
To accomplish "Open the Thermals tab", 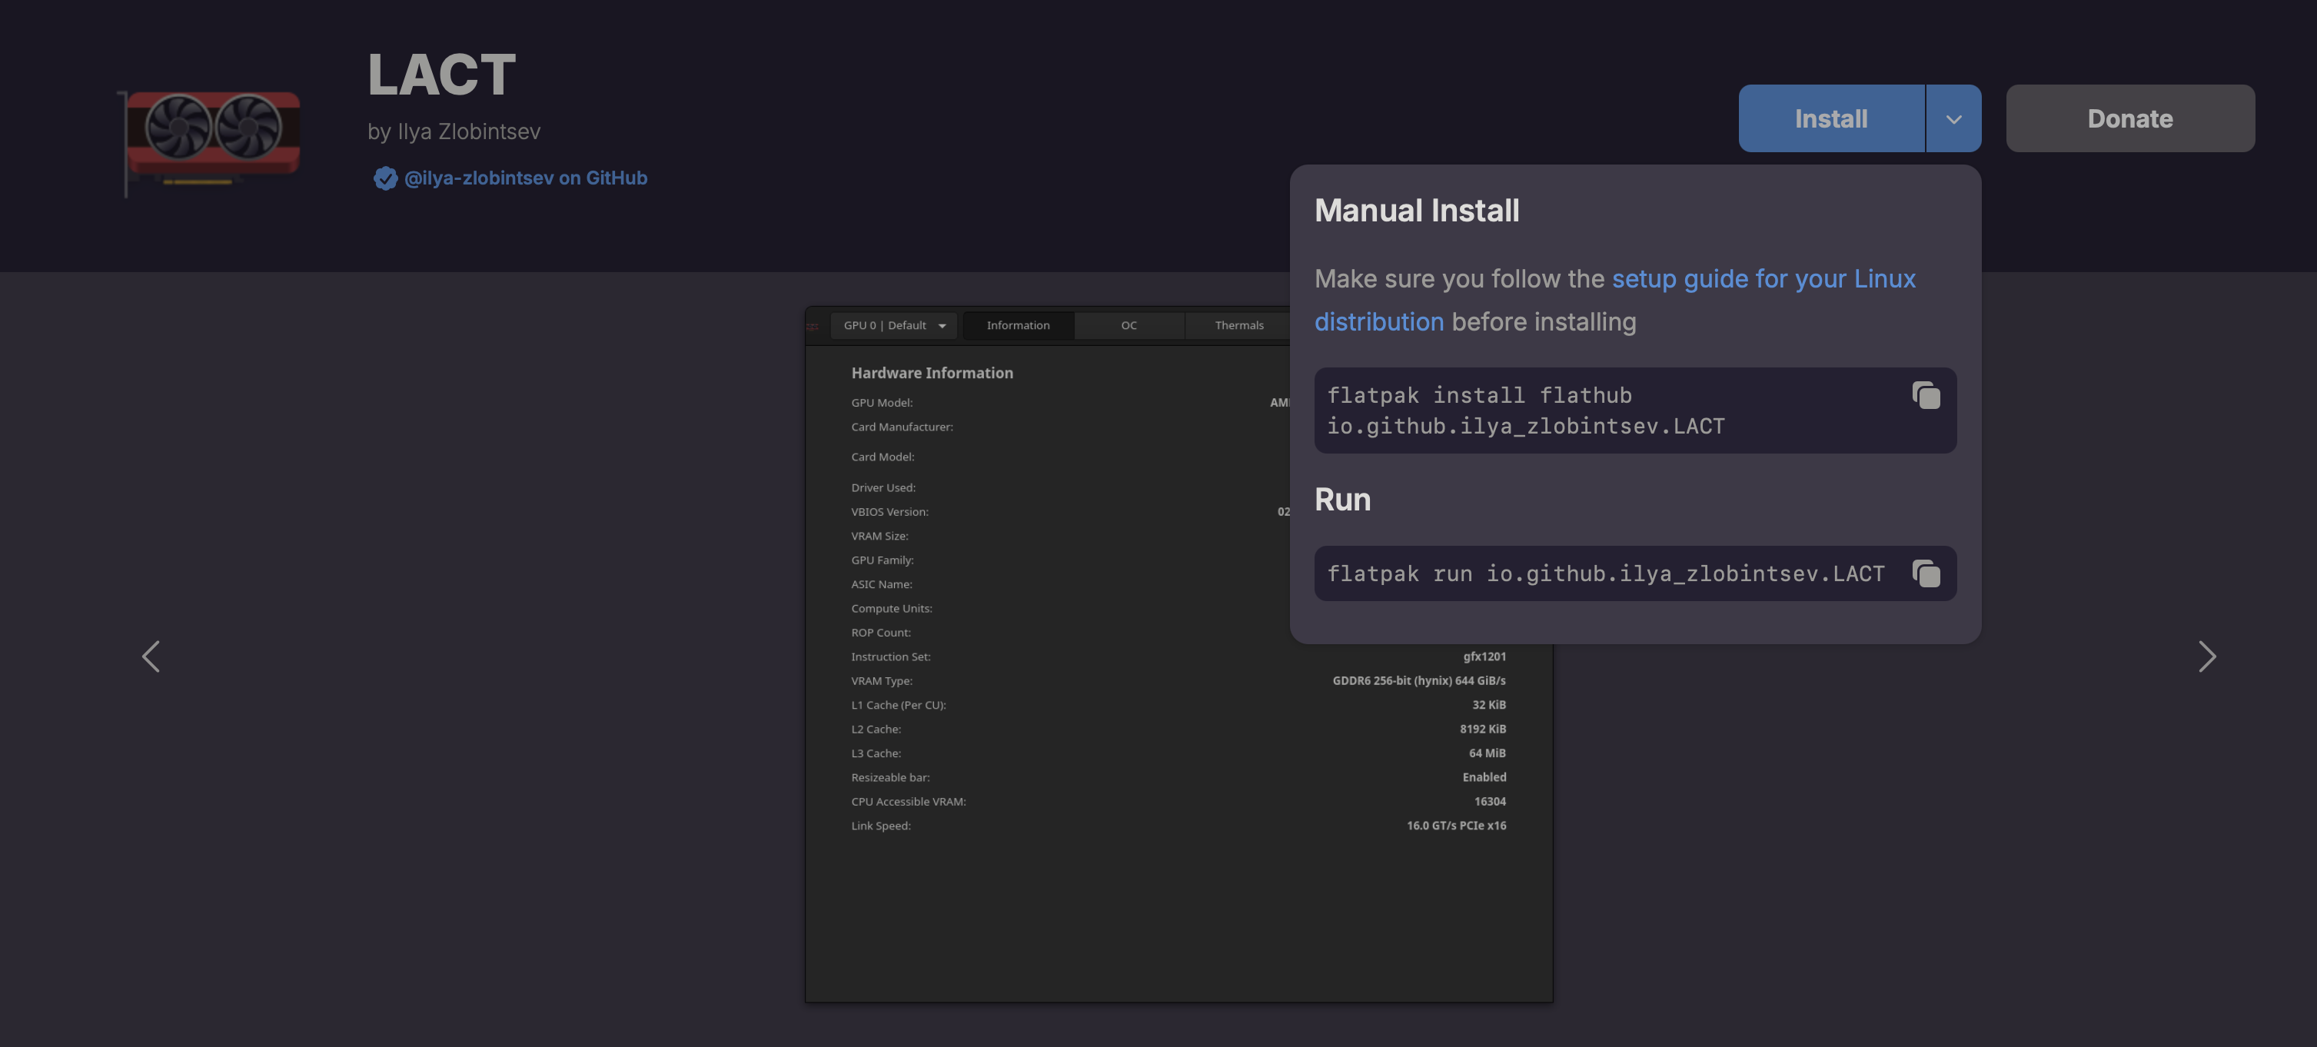I will click(x=1238, y=326).
